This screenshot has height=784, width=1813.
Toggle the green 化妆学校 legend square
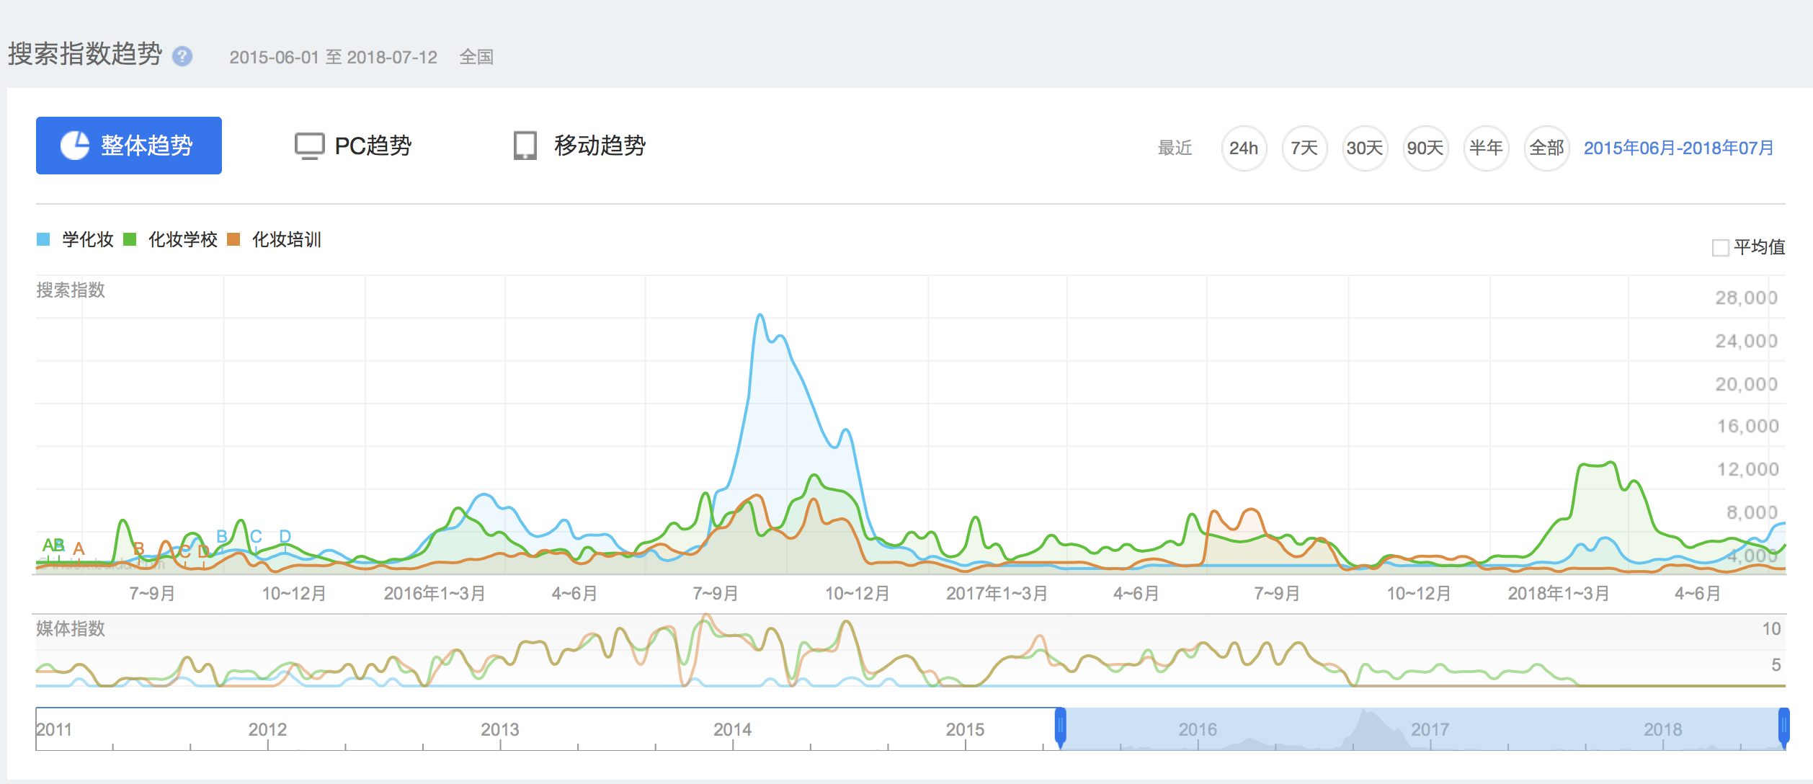[130, 239]
